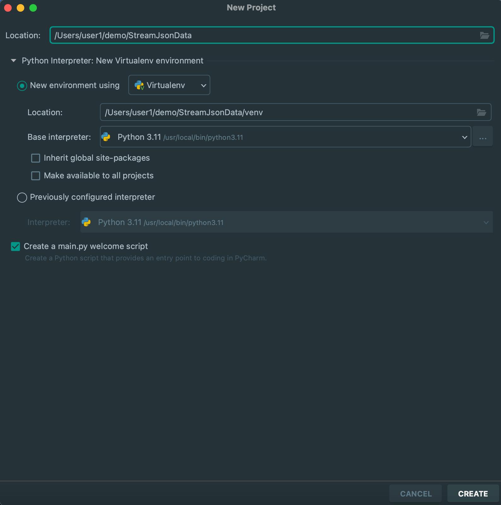Uncheck Create a main.py welcome script
The width and height of the screenshot is (501, 505).
tap(15, 247)
